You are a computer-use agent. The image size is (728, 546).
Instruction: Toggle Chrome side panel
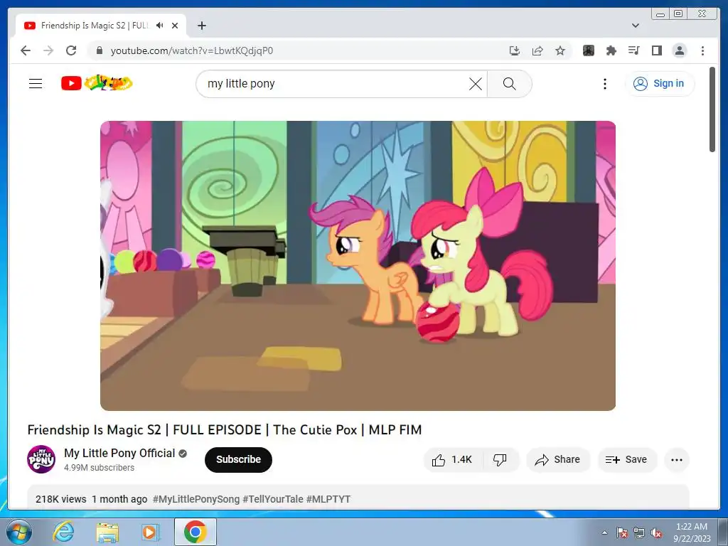pos(656,50)
